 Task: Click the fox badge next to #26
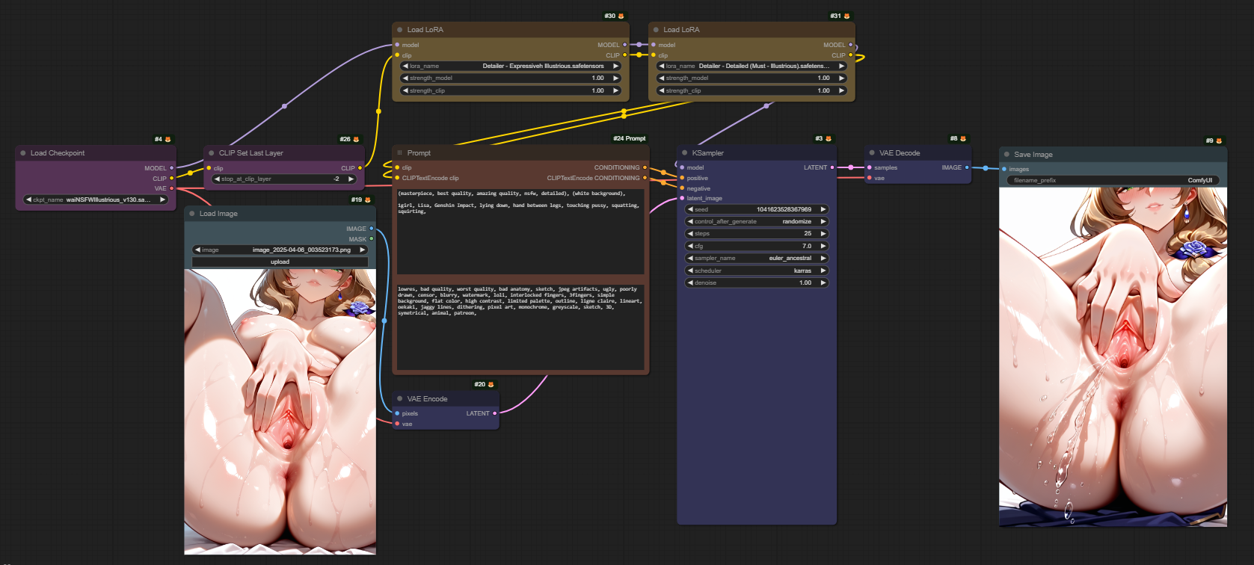pyautogui.click(x=356, y=139)
